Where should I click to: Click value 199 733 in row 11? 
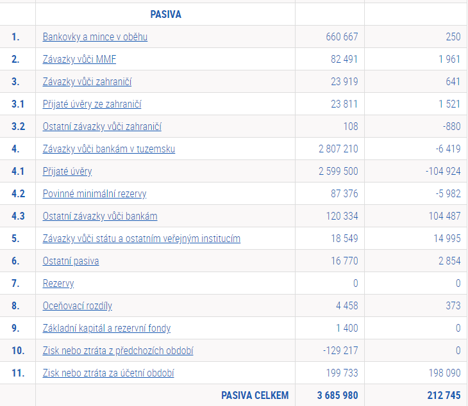coord(342,373)
